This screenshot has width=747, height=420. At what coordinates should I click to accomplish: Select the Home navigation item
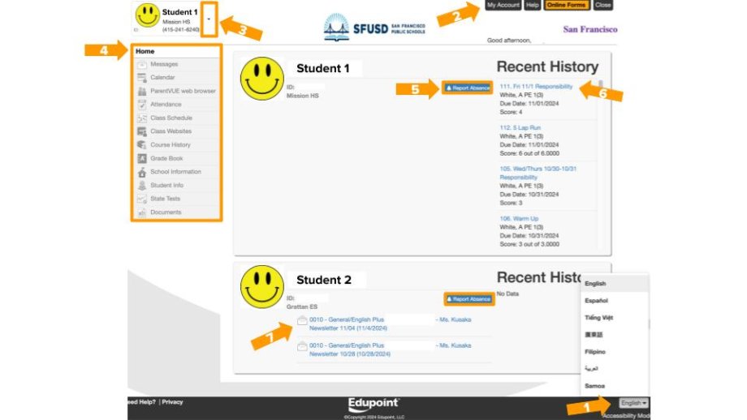[x=145, y=51]
